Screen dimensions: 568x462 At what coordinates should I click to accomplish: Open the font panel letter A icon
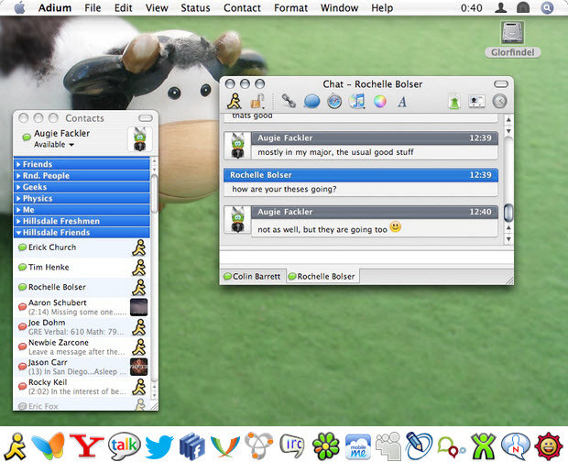402,102
